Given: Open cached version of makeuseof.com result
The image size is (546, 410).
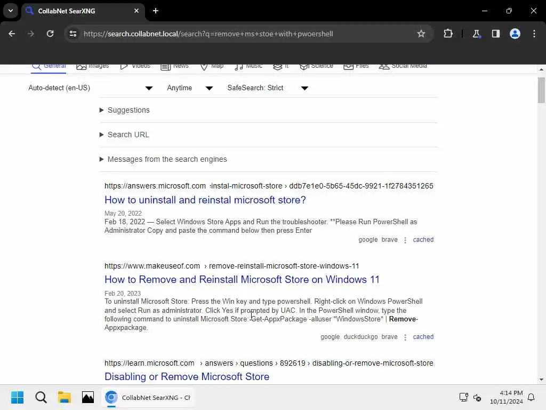Looking at the screenshot, I should click(423, 337).
